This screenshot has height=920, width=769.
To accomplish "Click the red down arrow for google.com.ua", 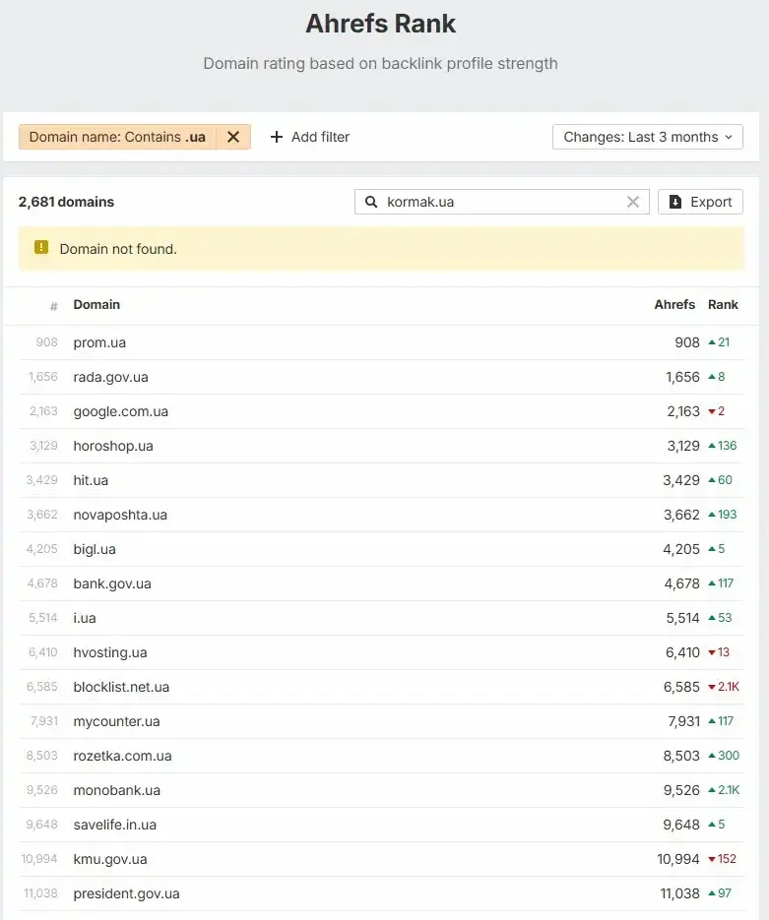I will 712,411.
